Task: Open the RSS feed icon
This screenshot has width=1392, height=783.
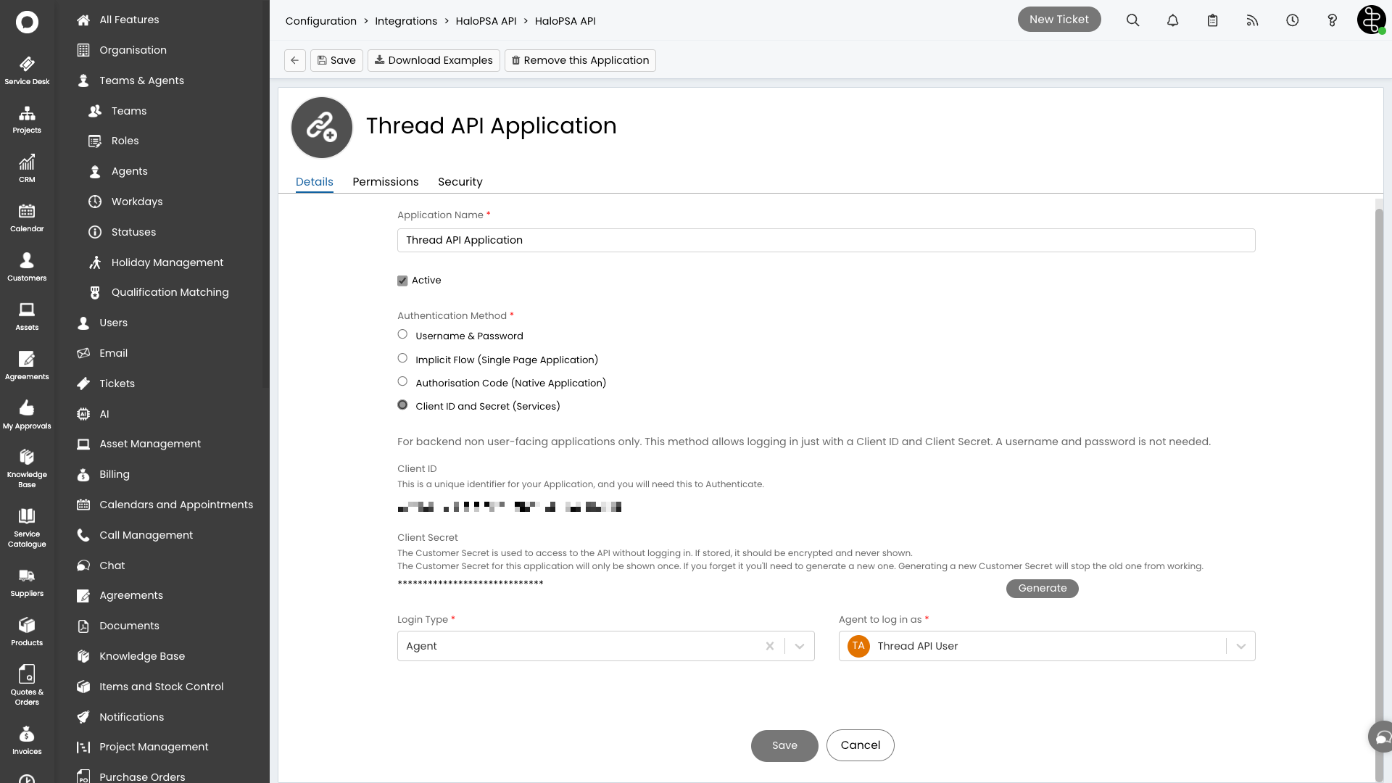Action: click(x=1253, y=20)
